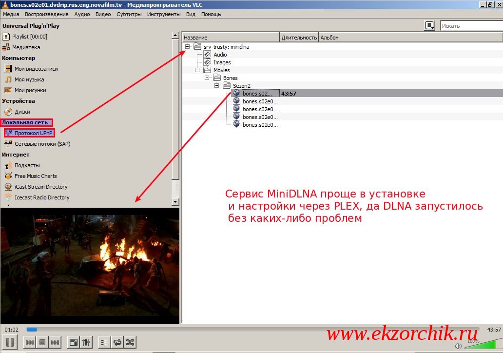
Task: Open the Помощь menu
Action: click(x=211, y=14)
